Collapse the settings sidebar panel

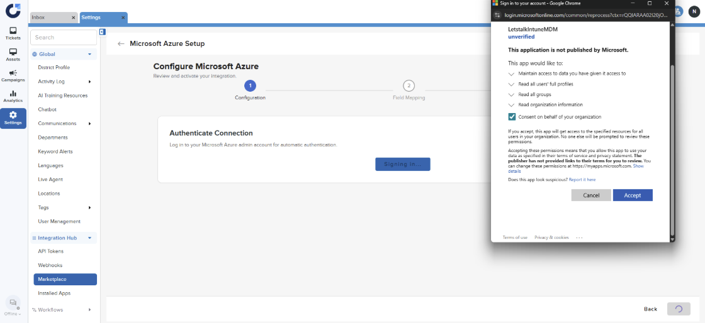pos(102,32)
